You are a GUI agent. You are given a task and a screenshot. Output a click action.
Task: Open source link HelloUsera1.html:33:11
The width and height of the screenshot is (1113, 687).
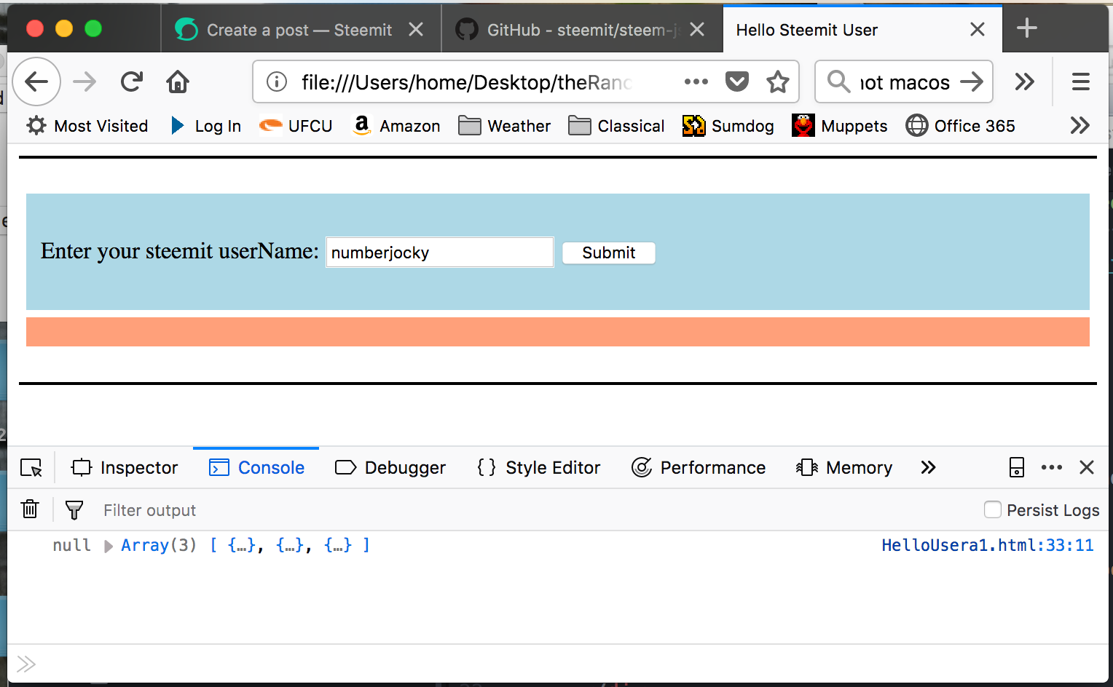click(988, 545)
